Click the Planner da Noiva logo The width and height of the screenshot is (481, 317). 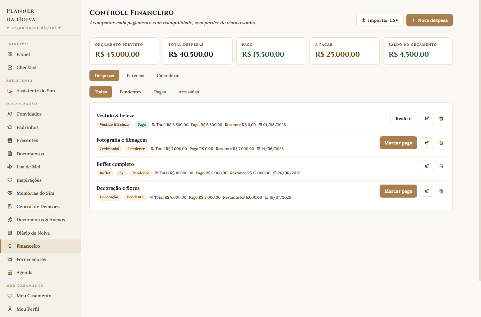pyautogui.click(x=21, y=15)
